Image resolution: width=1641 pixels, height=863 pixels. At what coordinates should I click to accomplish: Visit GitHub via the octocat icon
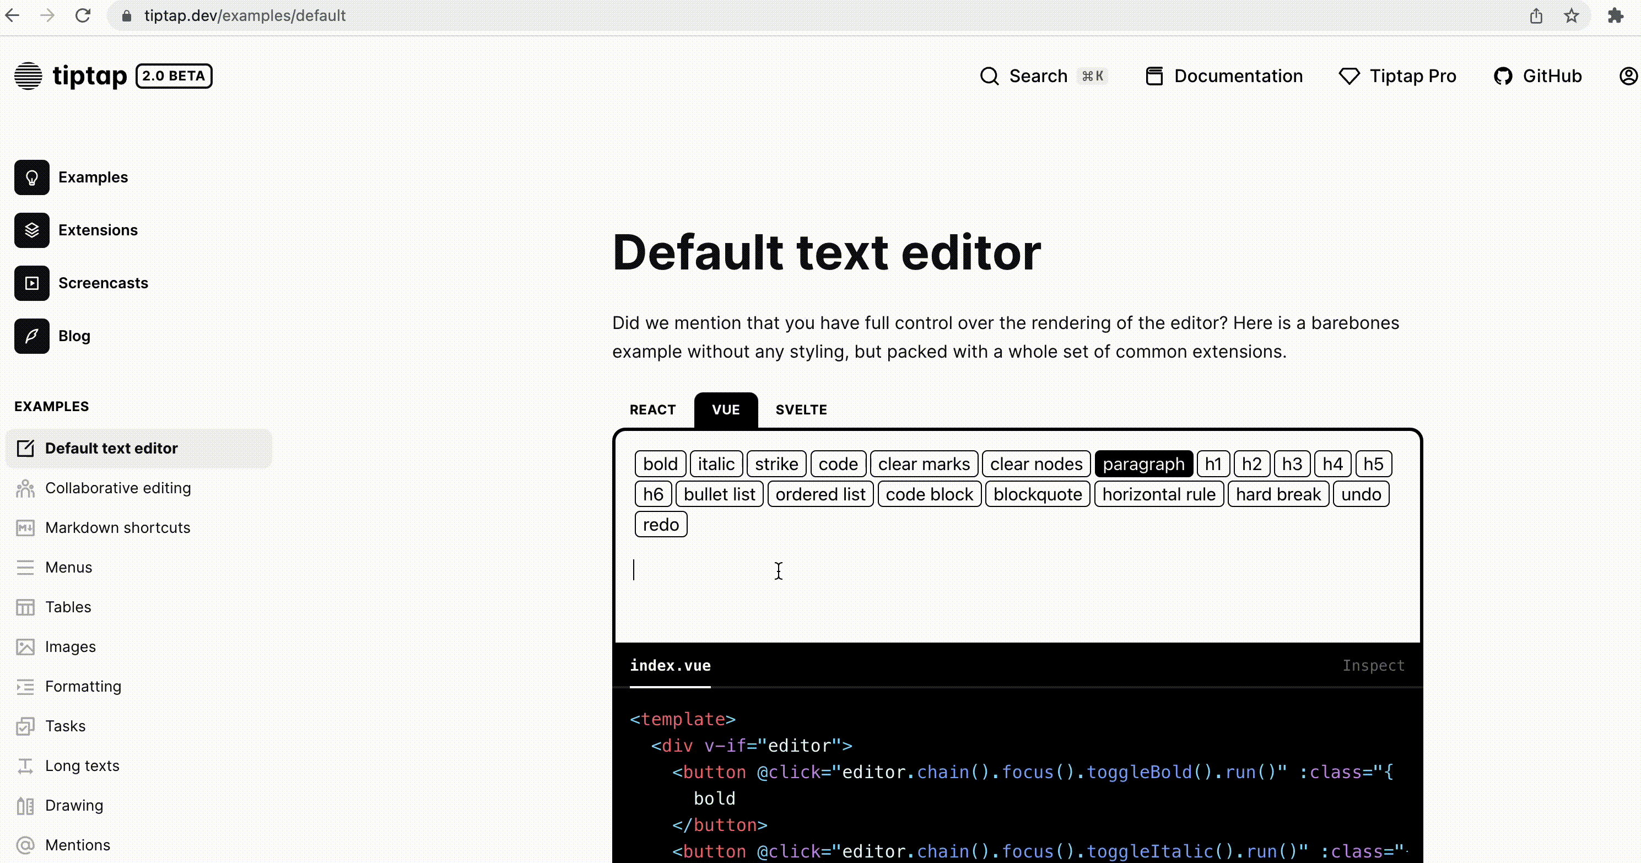[x=1504, y=76]
